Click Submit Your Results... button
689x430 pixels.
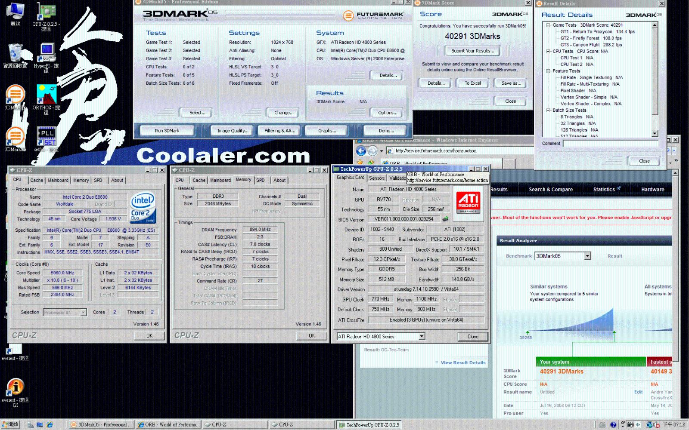coord(472,51)
